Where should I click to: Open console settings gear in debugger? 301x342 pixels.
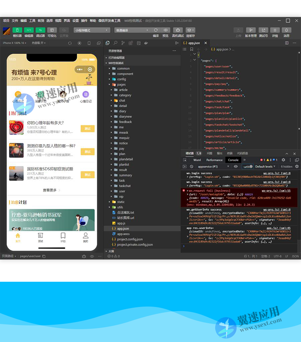click(283, 160)
